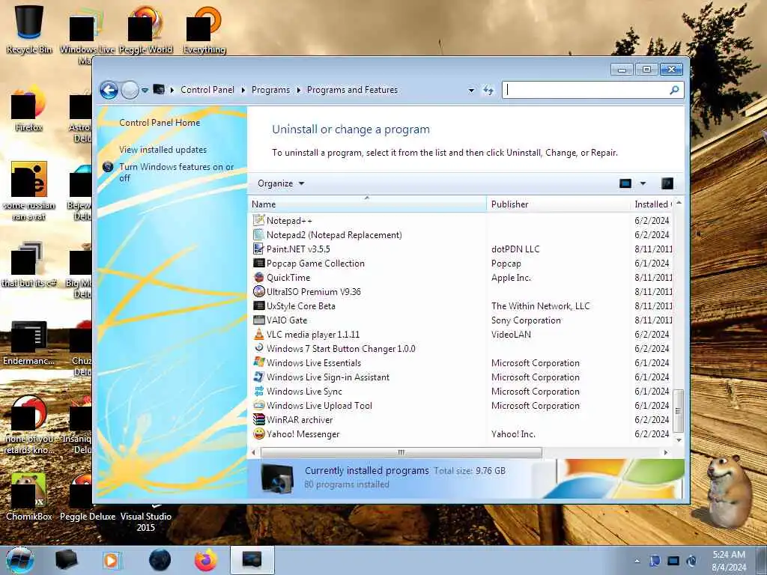The height and width of the screenshot is (575, 767).
Task: Click the Notepad2 list icon
Action: click(258, 234)
